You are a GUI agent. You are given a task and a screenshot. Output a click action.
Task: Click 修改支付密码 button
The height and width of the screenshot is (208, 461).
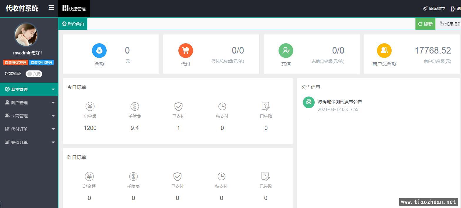pyautogui.click(x=41, y=62)
